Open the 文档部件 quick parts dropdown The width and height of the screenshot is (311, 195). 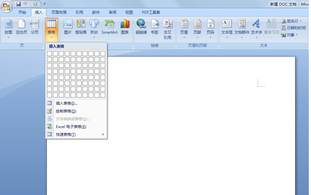(x=242, y=28)
